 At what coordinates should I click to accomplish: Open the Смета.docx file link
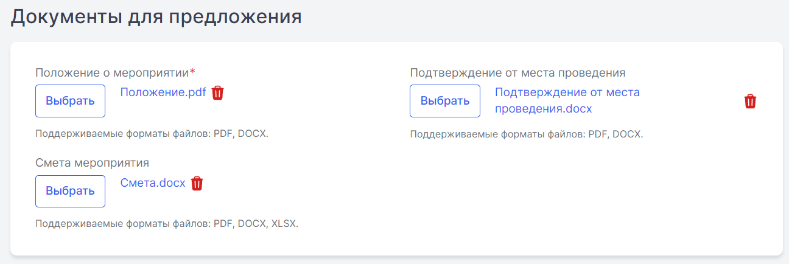click(x=153, y=183)
